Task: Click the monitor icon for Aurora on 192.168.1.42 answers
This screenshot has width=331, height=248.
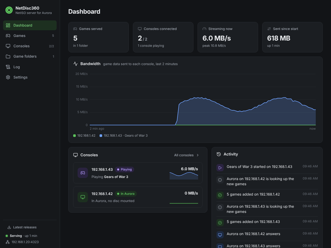Action: click(x=220, y=235)
